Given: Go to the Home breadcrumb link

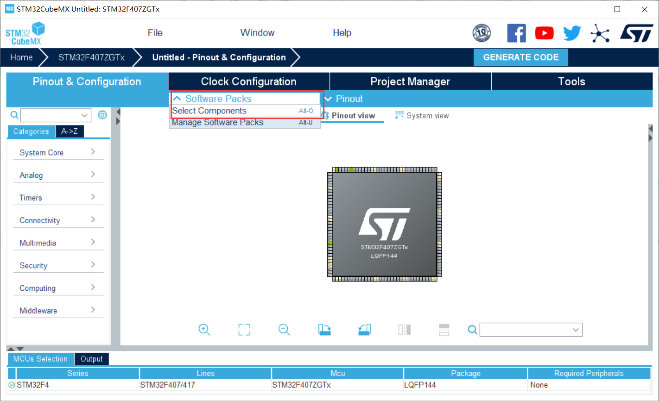Looking at the screenshot, I should (x=21, y=57).
